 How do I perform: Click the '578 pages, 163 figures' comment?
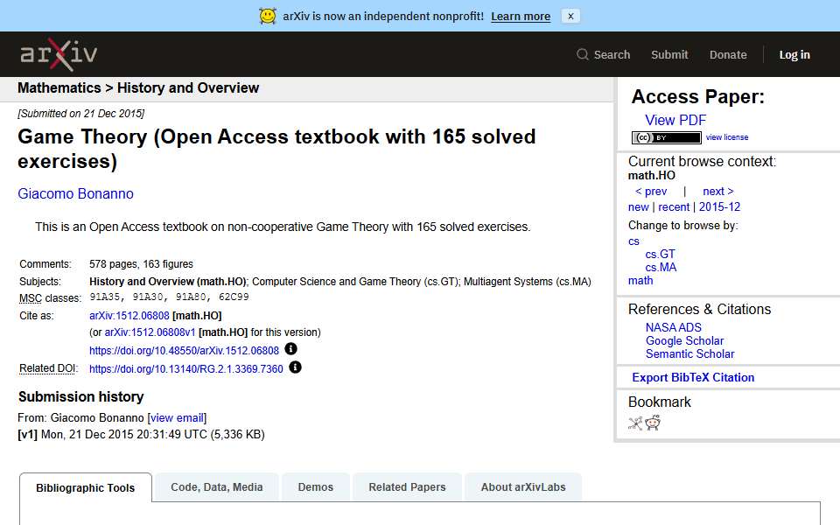coord(142,264)
